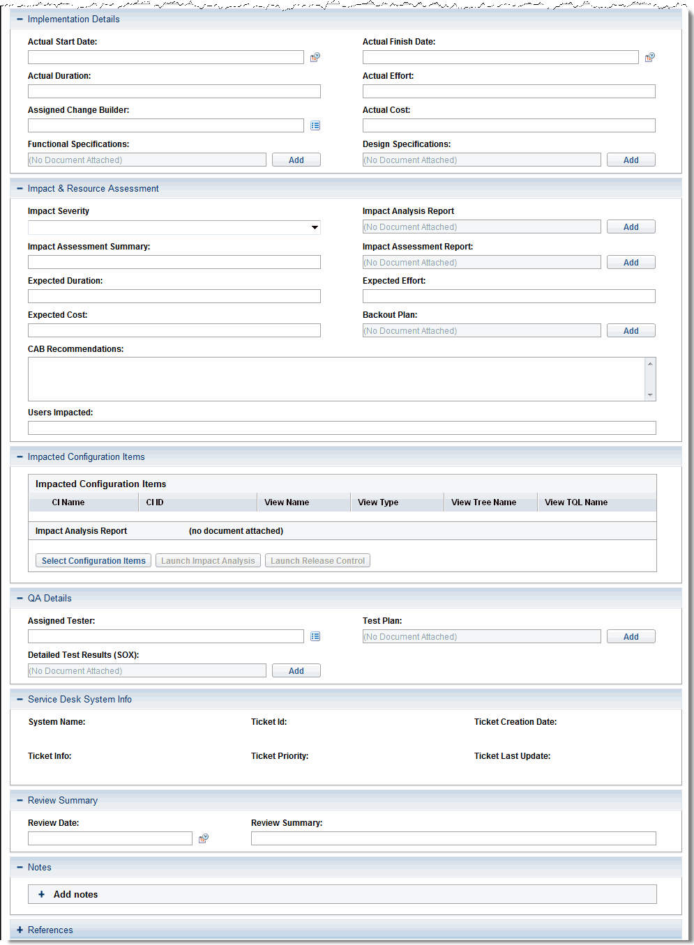Click Select Configuration Items
The height and width of the screenshot is (945, 694).
(x=93, y=560)
